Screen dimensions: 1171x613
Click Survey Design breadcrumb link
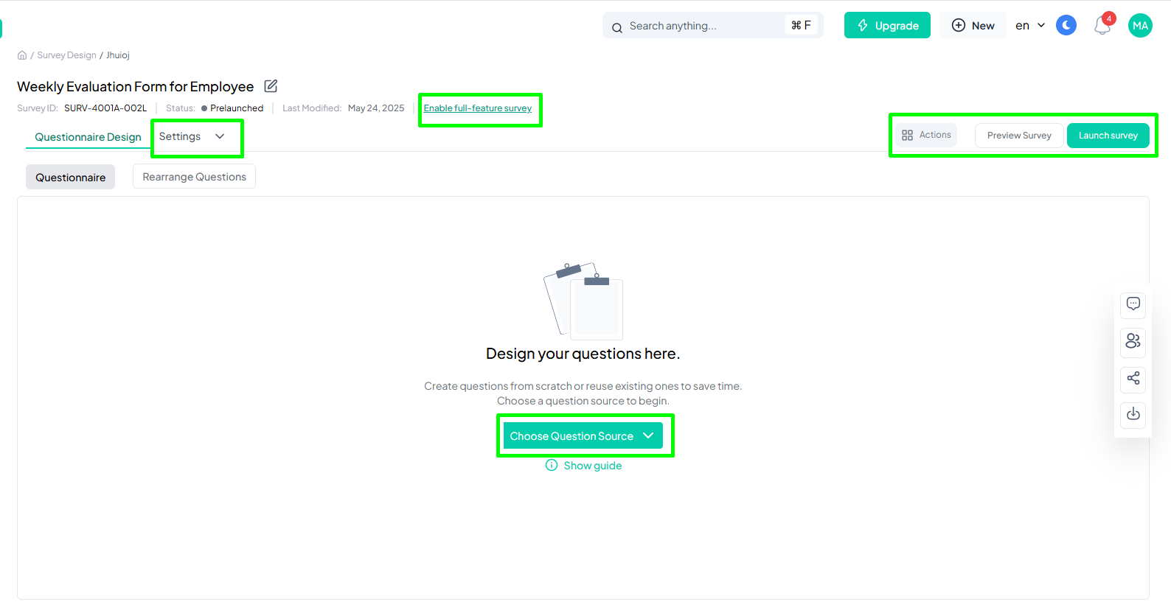[x=66, y=55]
